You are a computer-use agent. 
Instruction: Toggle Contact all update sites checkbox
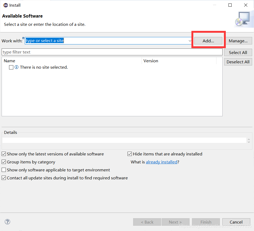coord(4,178)
